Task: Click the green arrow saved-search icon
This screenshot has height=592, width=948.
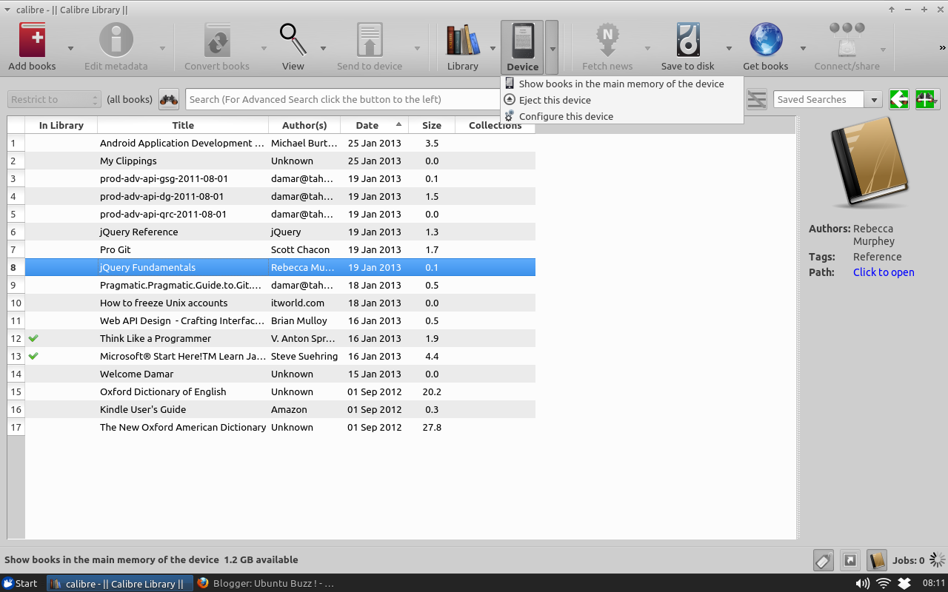Action: coord(899,99)
